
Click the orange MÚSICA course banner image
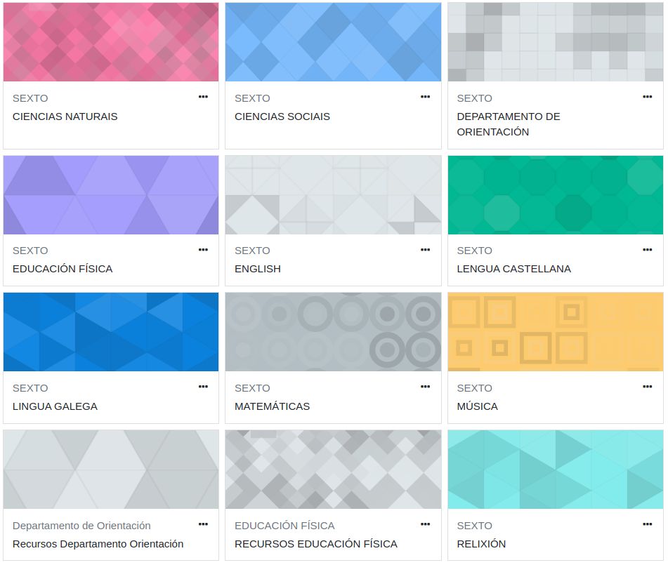pyautogui.click(x=555, y=332)
